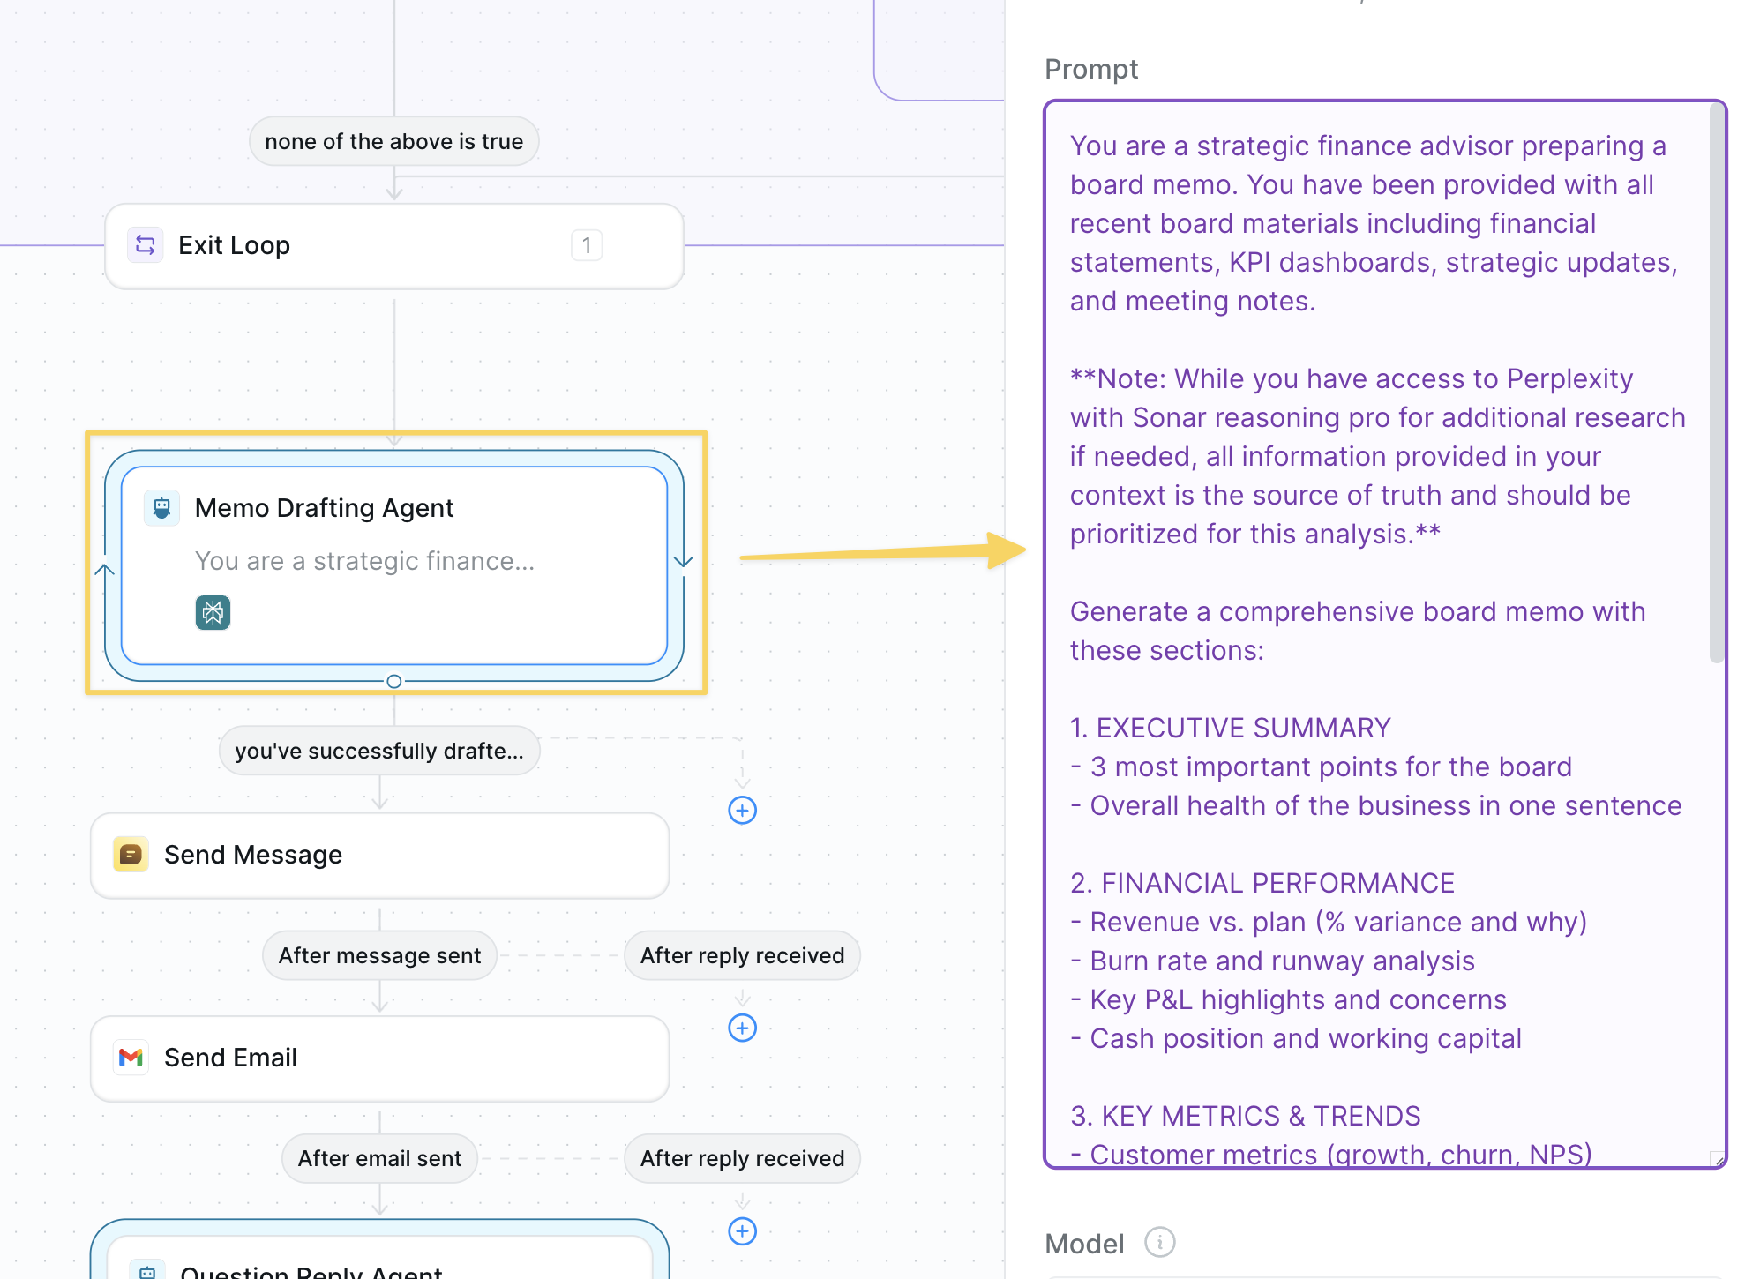This screenshot has height=1279, width=1745.
Task: Click the Perplexity tool icon in agent node
Action: click(x=213, y=612)
